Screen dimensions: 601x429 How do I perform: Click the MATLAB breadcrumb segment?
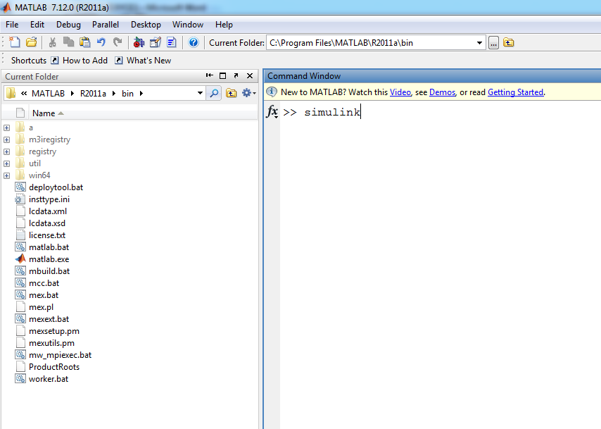(49, 93)
